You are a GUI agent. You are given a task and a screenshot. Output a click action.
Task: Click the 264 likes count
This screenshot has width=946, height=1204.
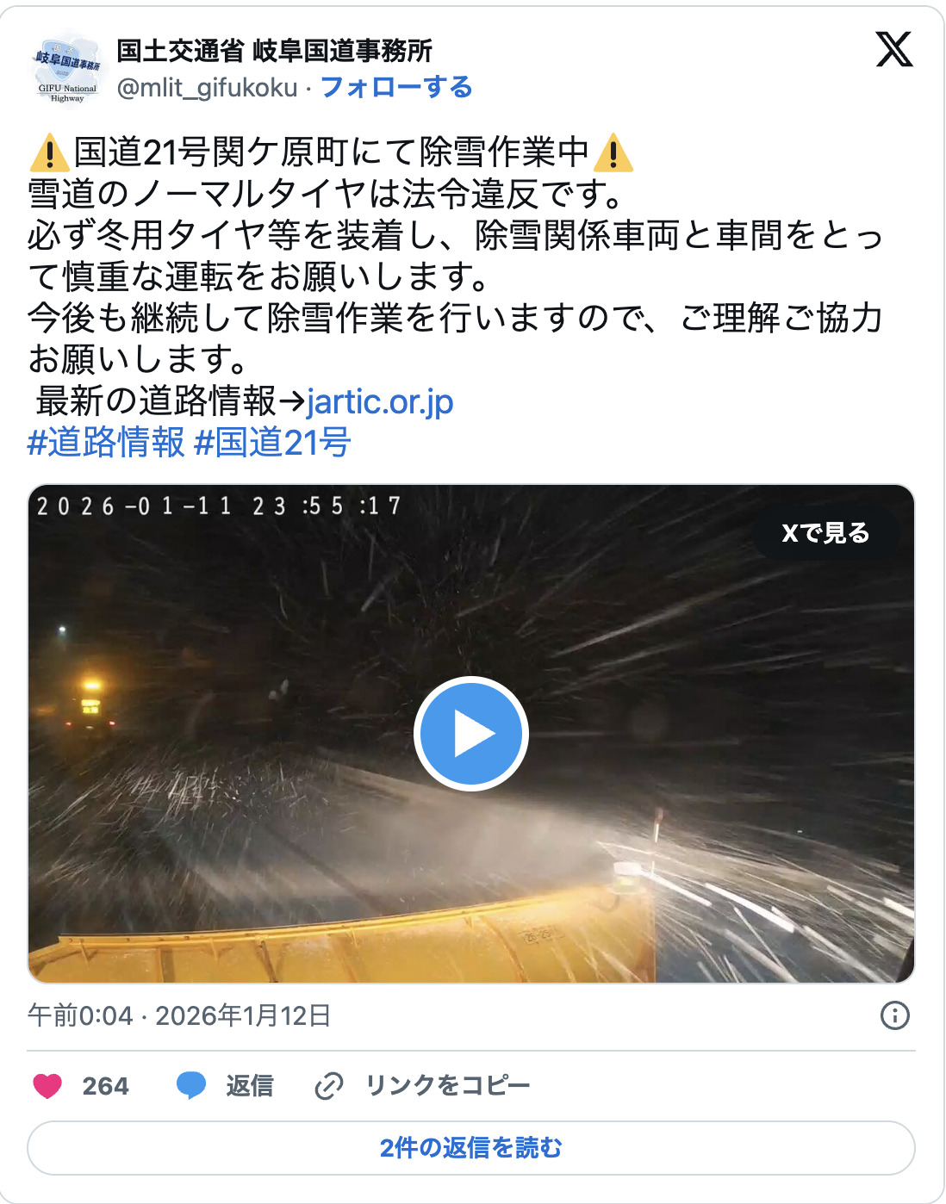point(106,1086)
